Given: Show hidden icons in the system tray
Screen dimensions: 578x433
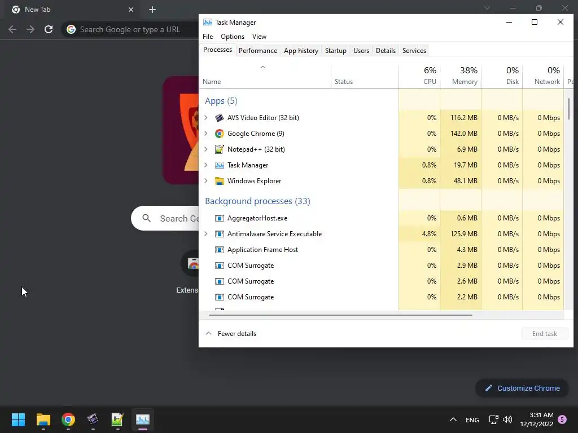Looking at the screenshot, I should pos(453,419).
